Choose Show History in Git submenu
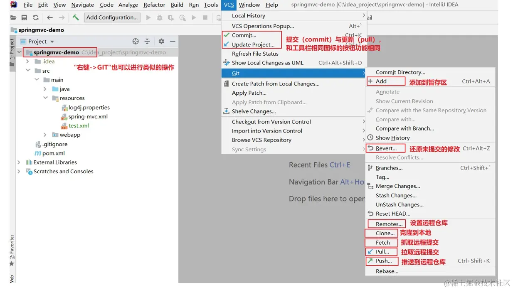513x290 pixels. coord(430,138)
